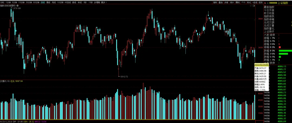Click the 跌幅 0-3% green bar
This screenshot has width=292, height=123.
[285, 51]
